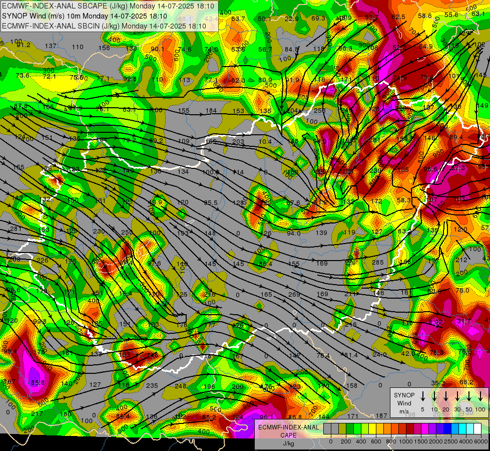Click the 'CAPE' word in bottom legend

tap(288, 435)
